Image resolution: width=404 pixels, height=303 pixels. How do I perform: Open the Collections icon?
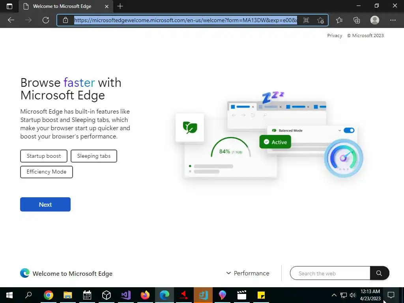pyautogui.click(x=357, y=20)
